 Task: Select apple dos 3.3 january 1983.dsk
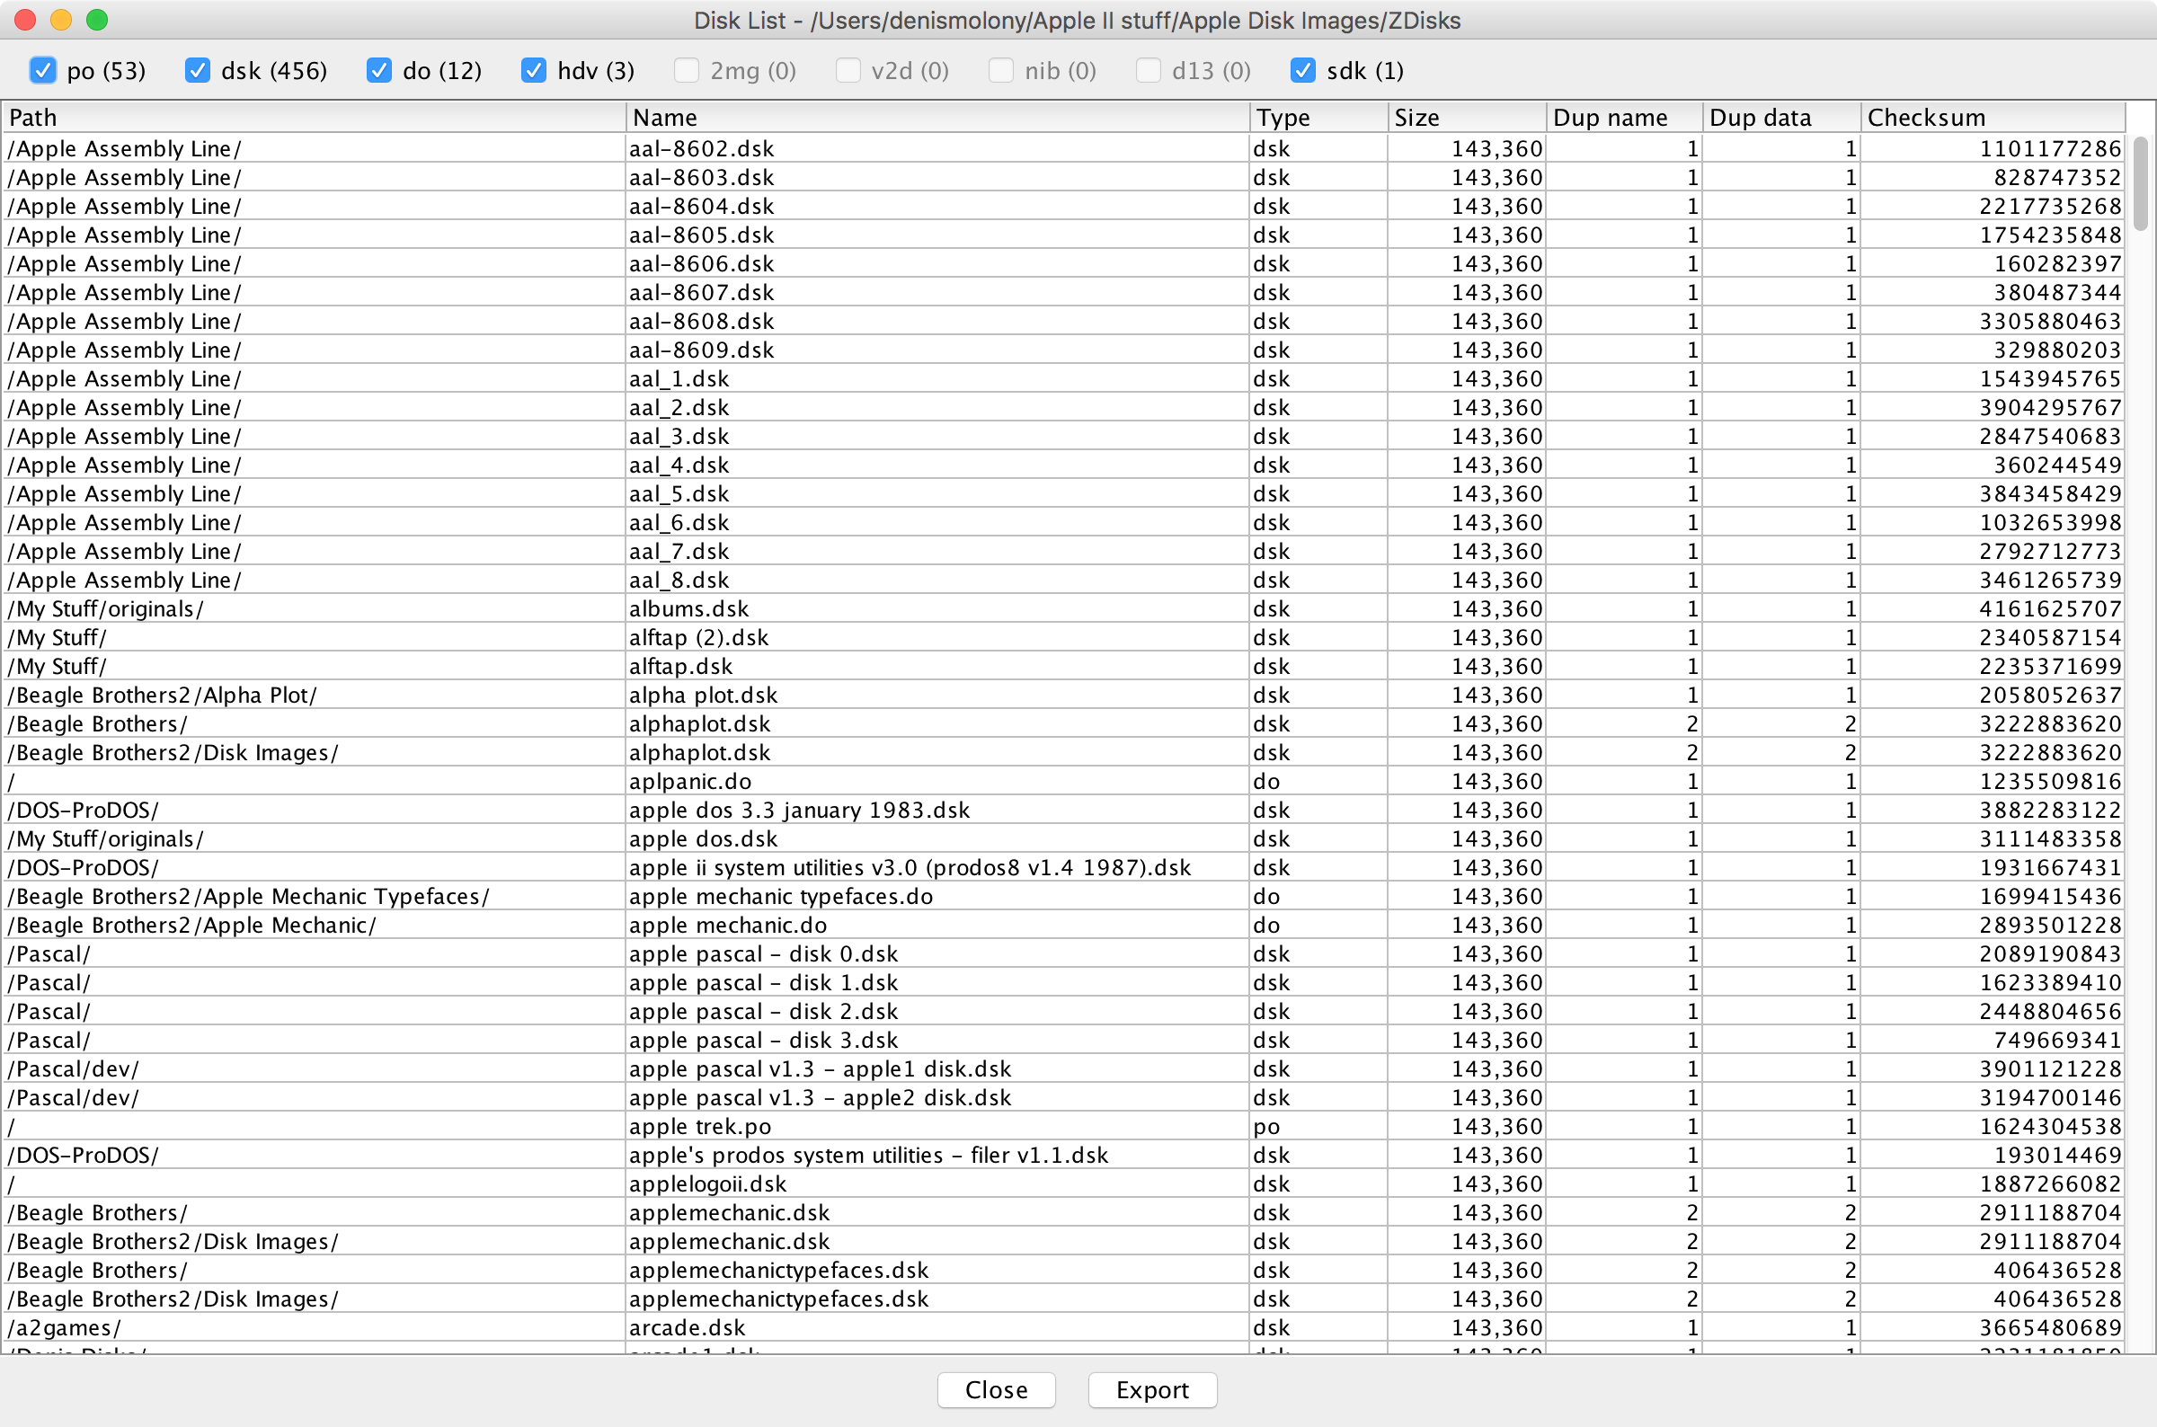pyautogui.click(x=1064, y=810)
